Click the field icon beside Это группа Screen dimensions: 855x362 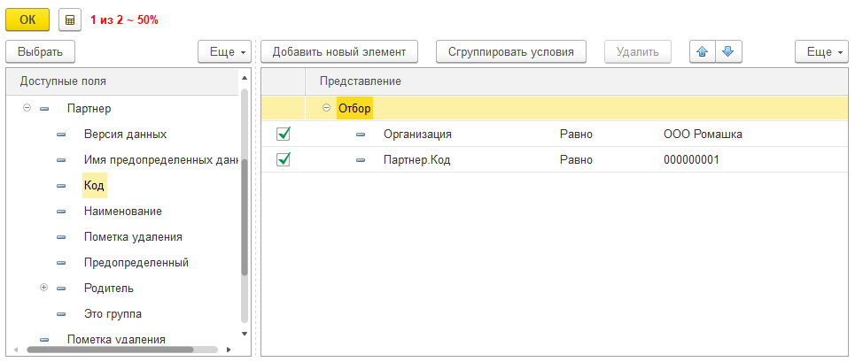click(61, 314)
